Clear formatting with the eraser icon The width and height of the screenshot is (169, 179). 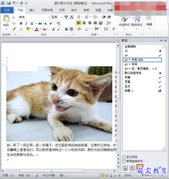59,23
